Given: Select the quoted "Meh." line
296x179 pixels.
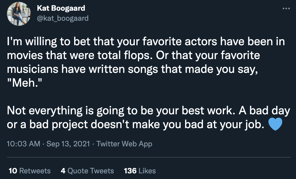Looking at the screenshot, I should [24, 83].
